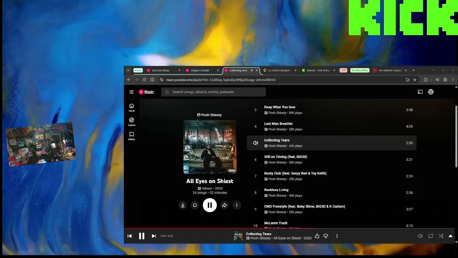This screenshot has height=258, width=458.
Task: Expand the 'music' tab group
Action: pyautogui.click(x=138, y=71)
